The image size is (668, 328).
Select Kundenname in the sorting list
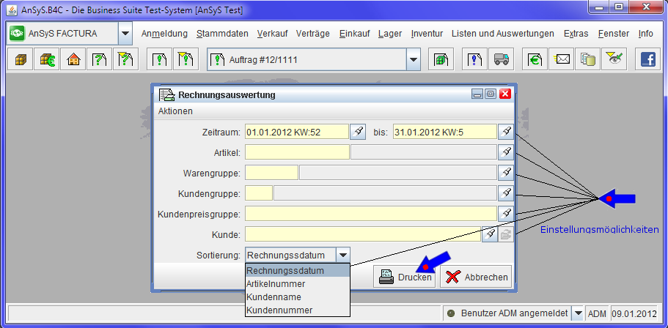(x=274, y=297)
